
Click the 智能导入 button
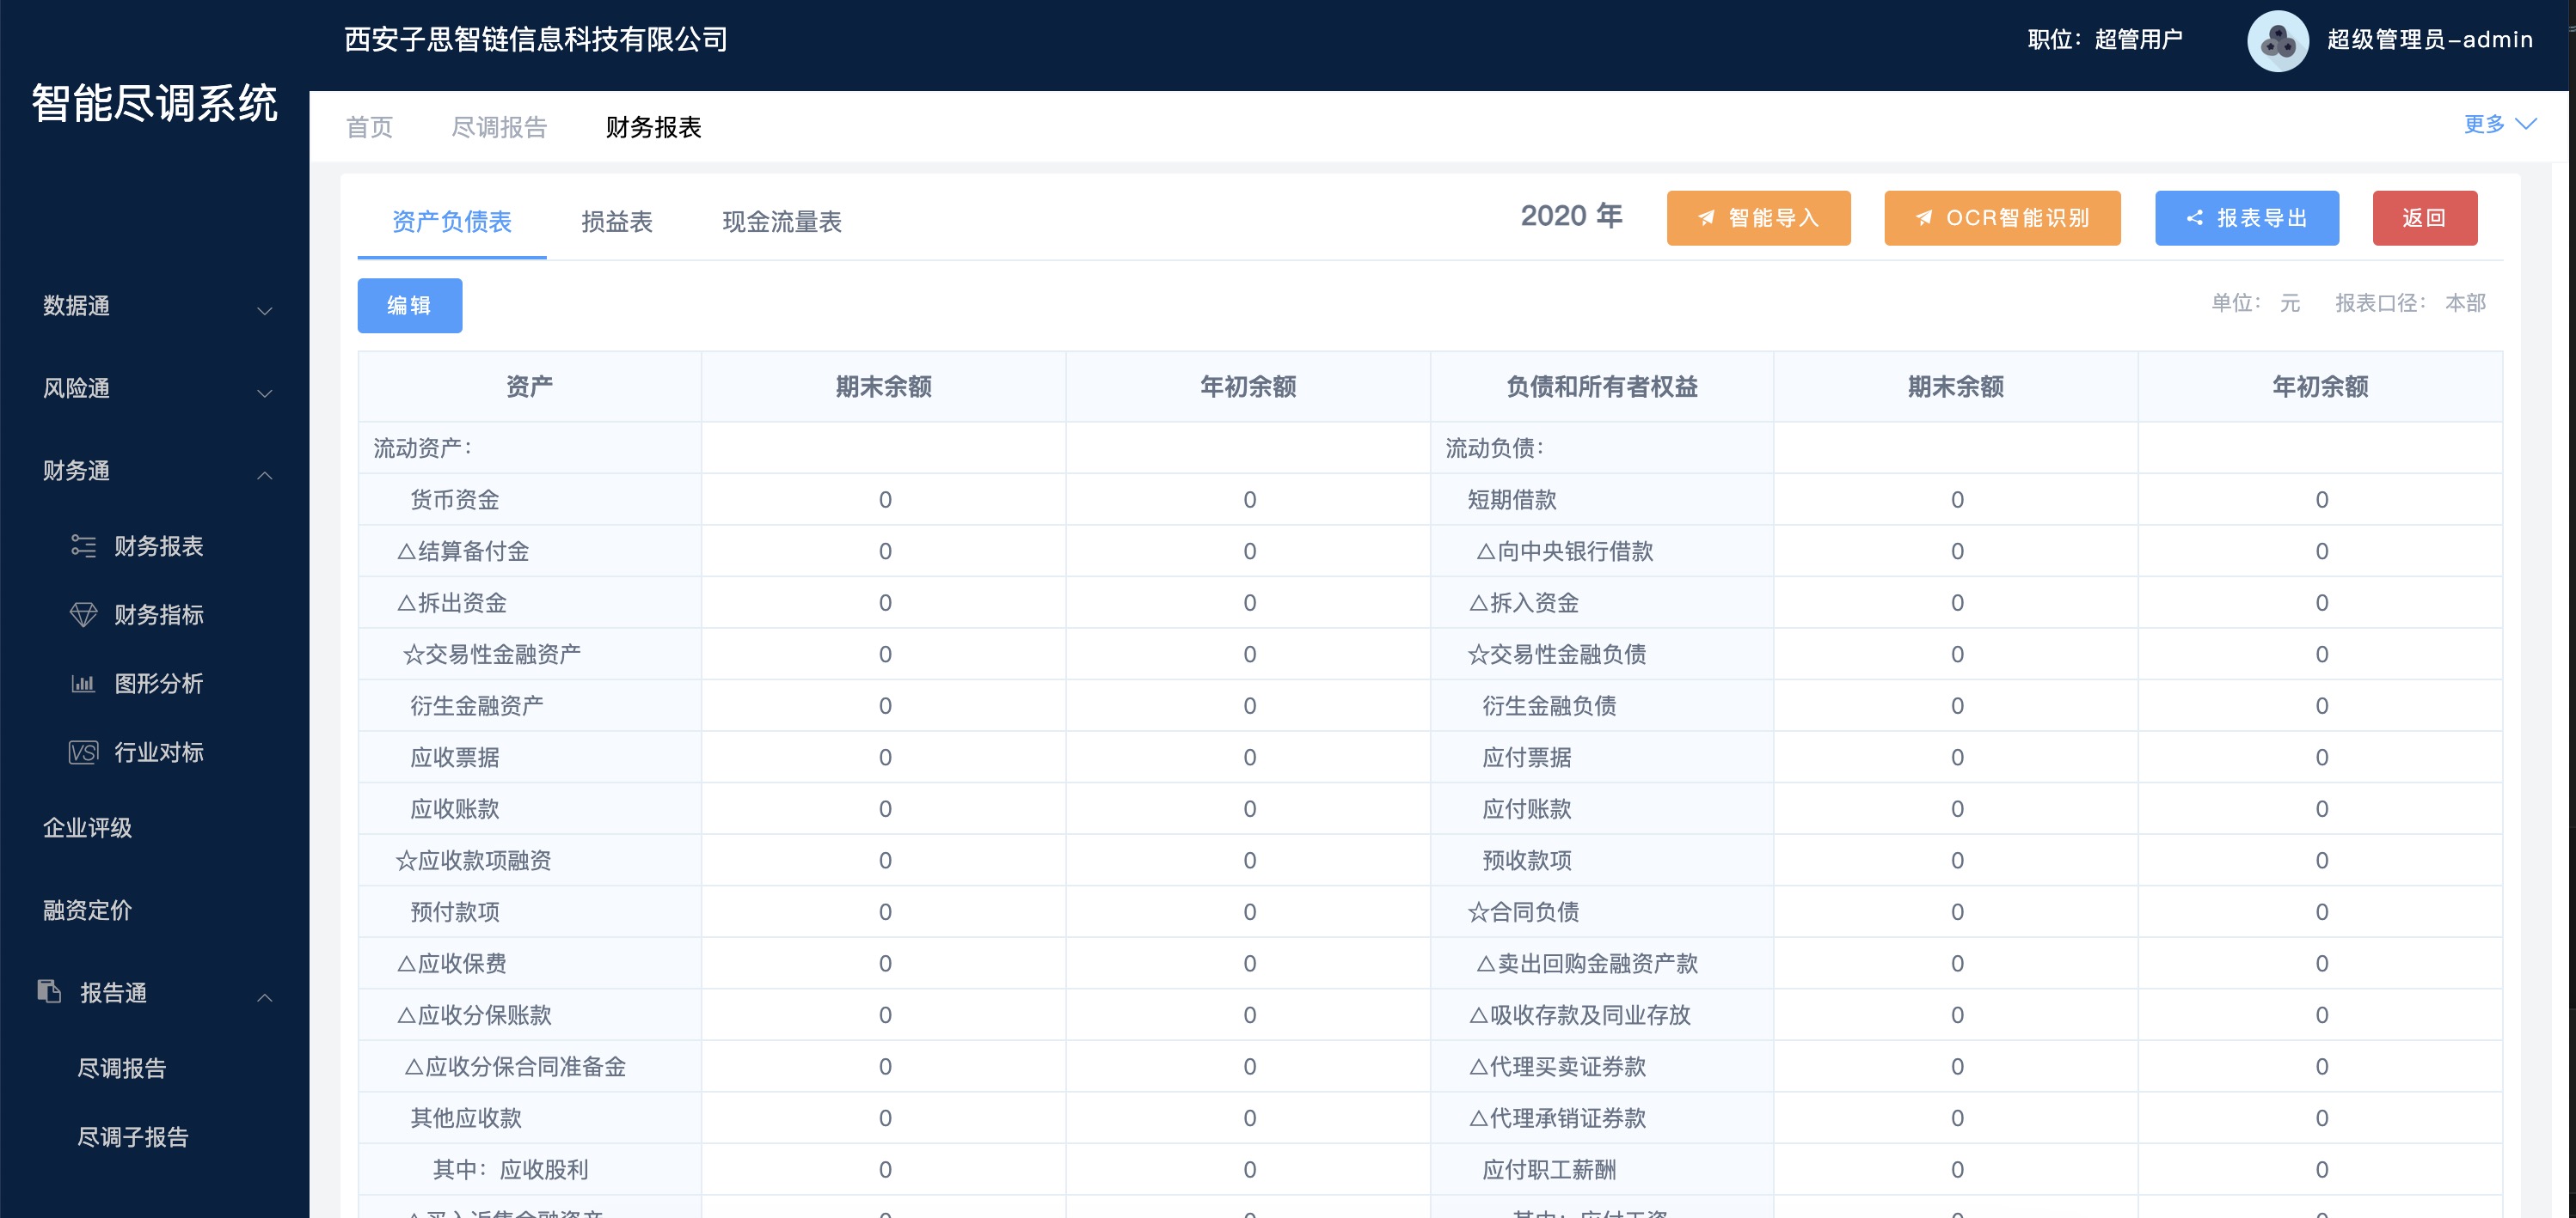[x=1758, y=218]
